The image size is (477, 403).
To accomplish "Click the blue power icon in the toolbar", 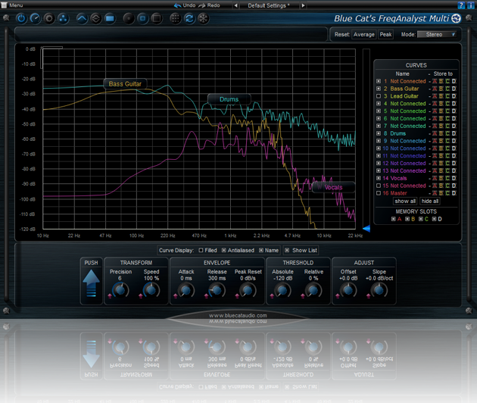I will [21, 19].
